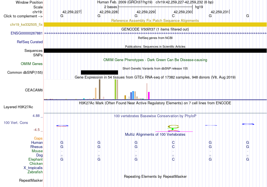Open the RefSeq Curated track label
Image resolution: width=267 pixels, height=187 pixels.
click(x=30, y=42)
